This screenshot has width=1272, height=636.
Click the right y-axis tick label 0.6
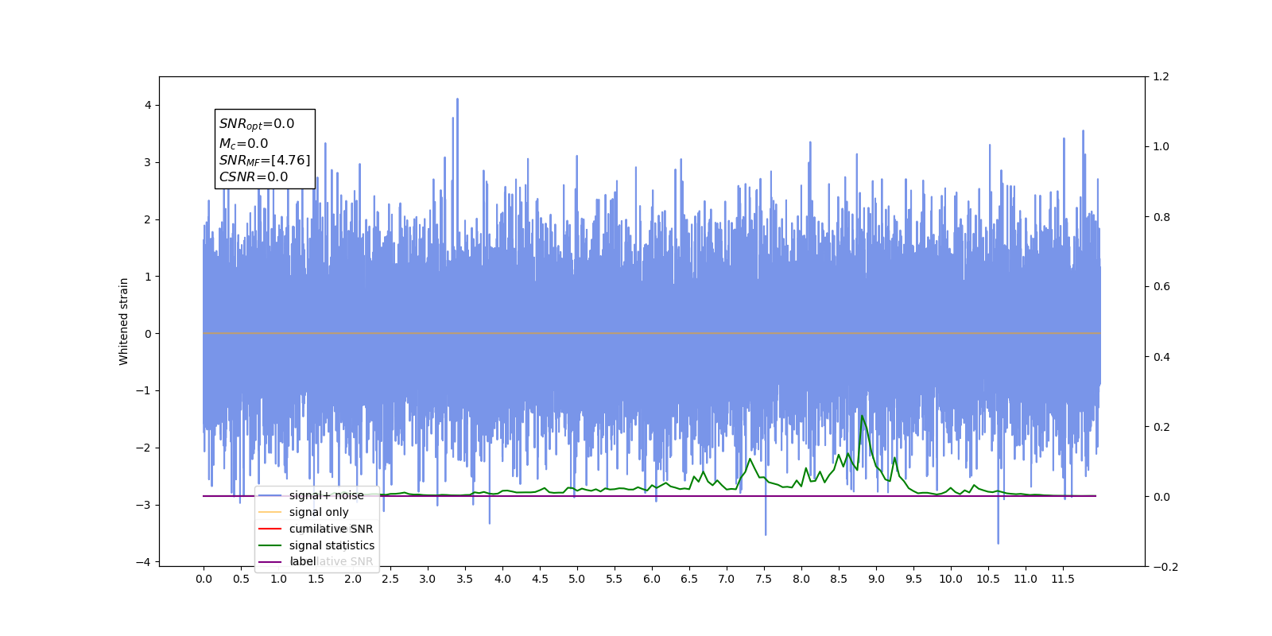(1161, 286)
